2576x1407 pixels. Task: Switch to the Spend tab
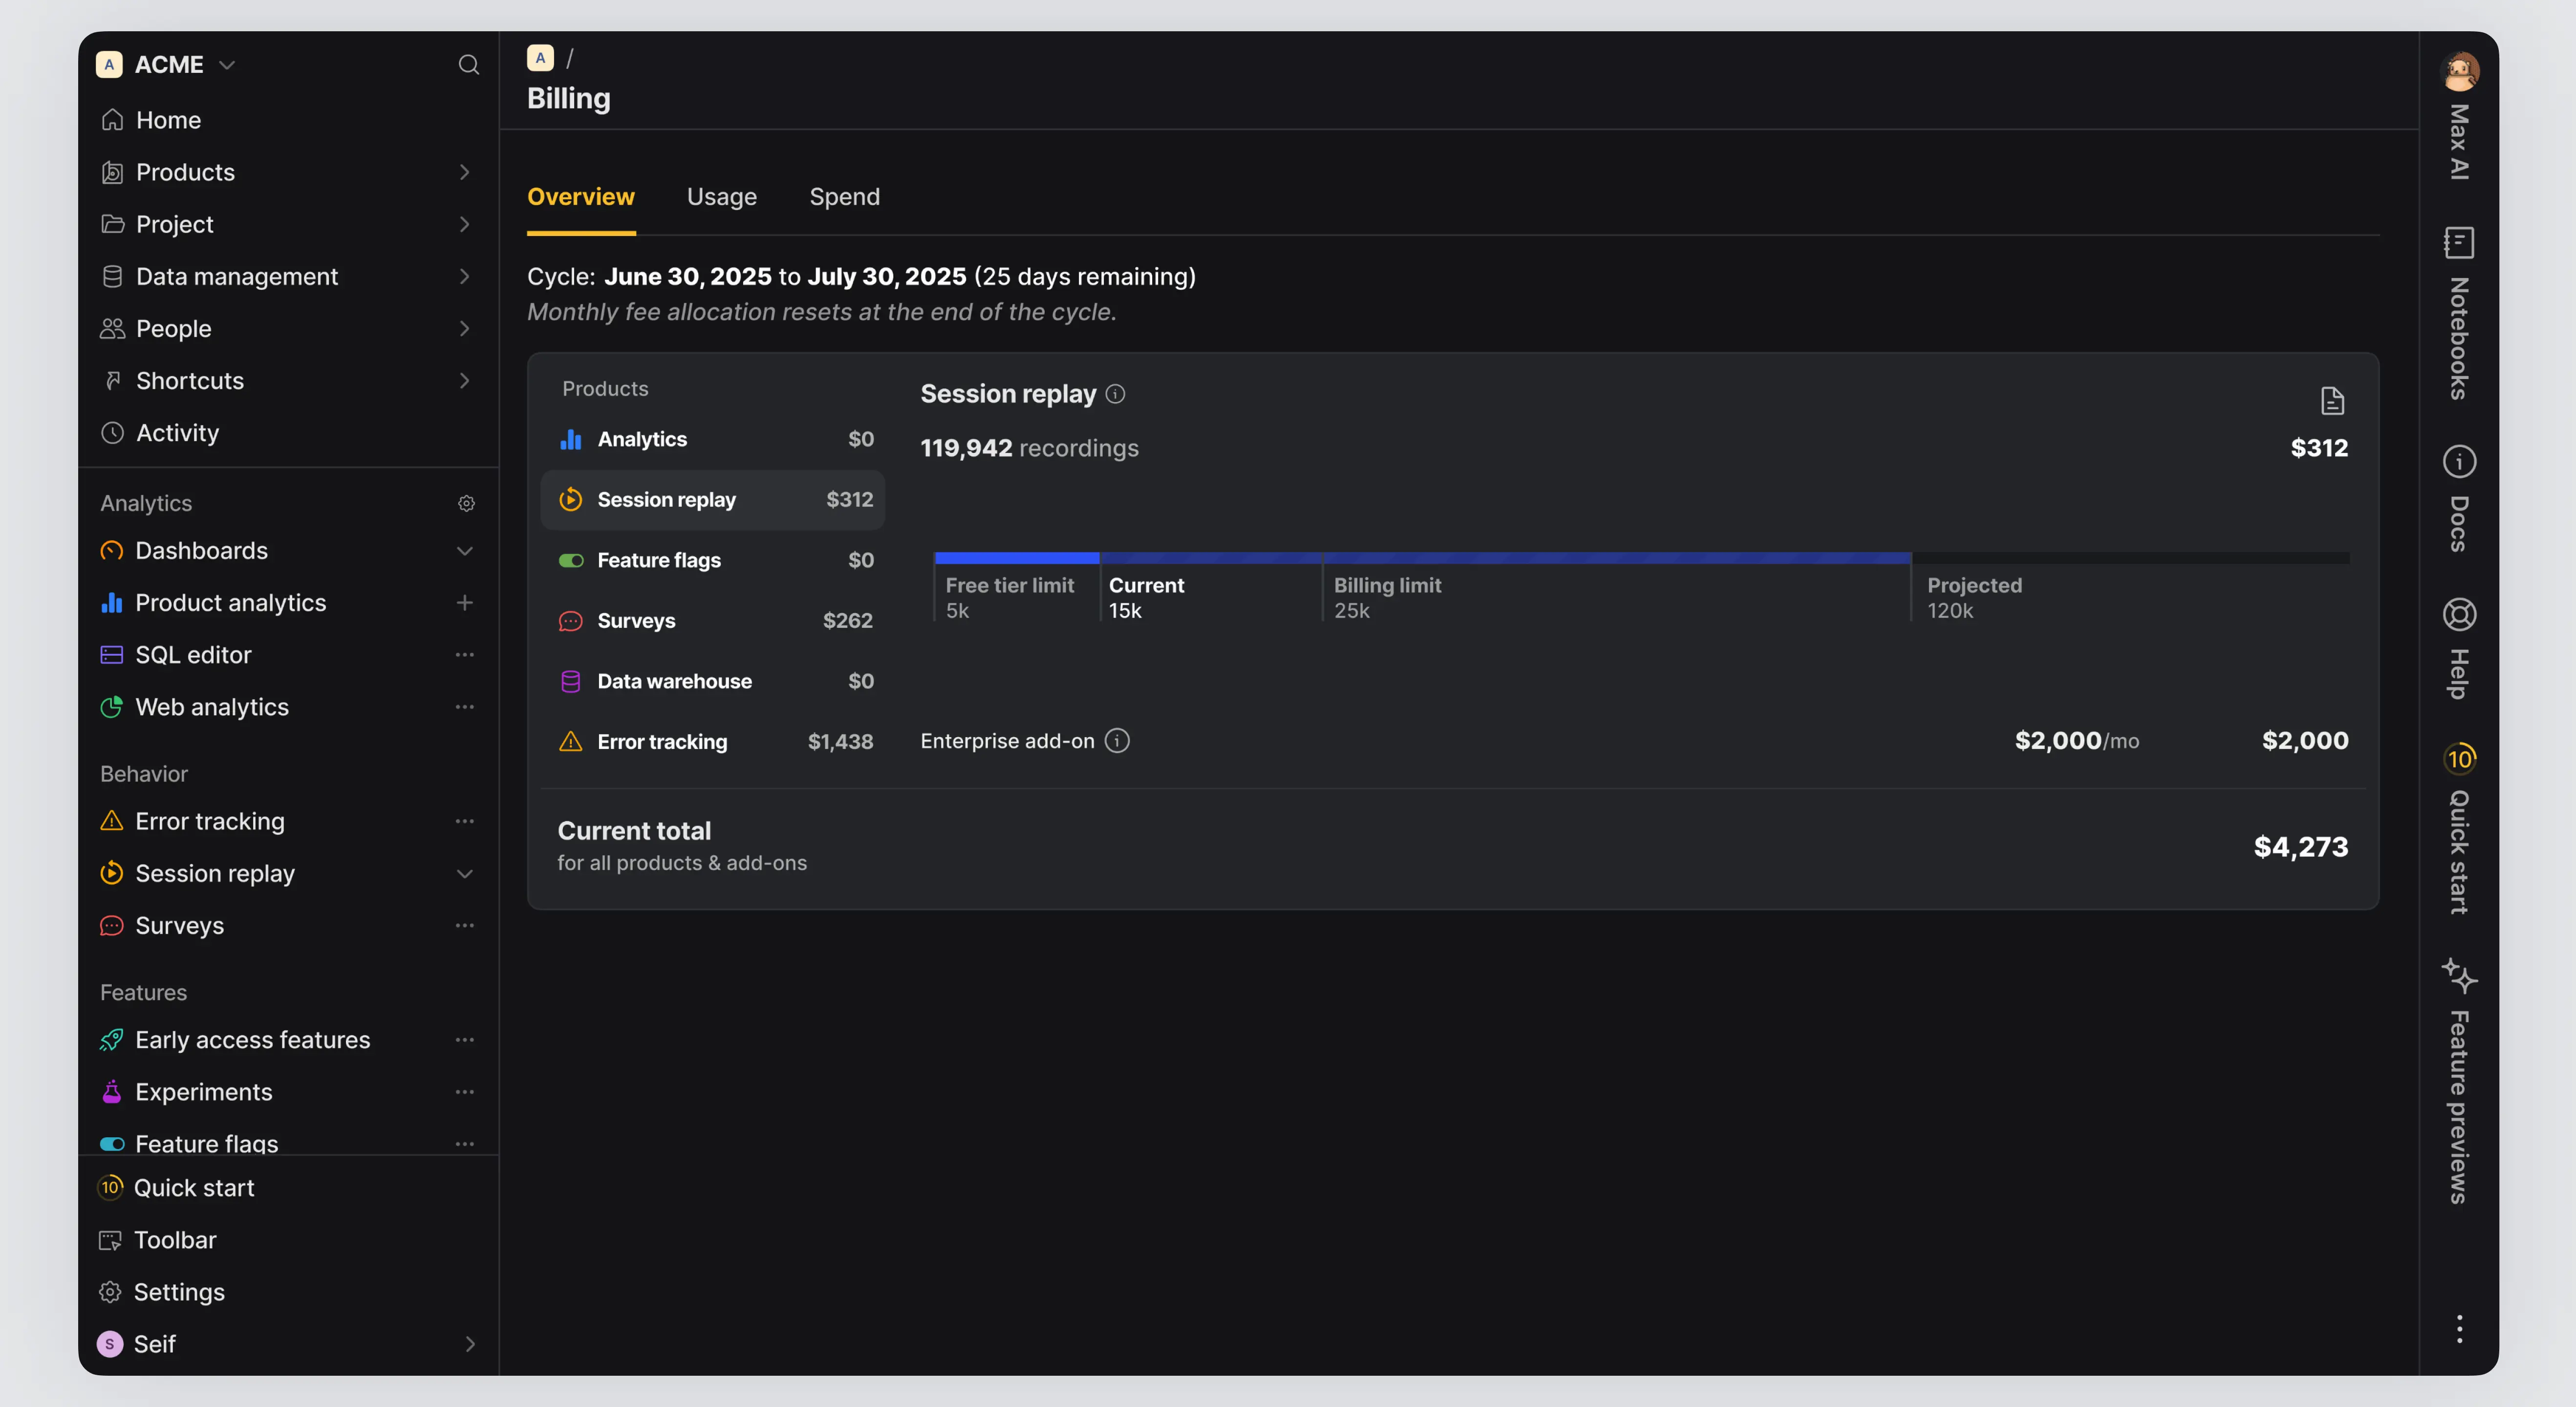pyautogui.click(x=844, y=197)
